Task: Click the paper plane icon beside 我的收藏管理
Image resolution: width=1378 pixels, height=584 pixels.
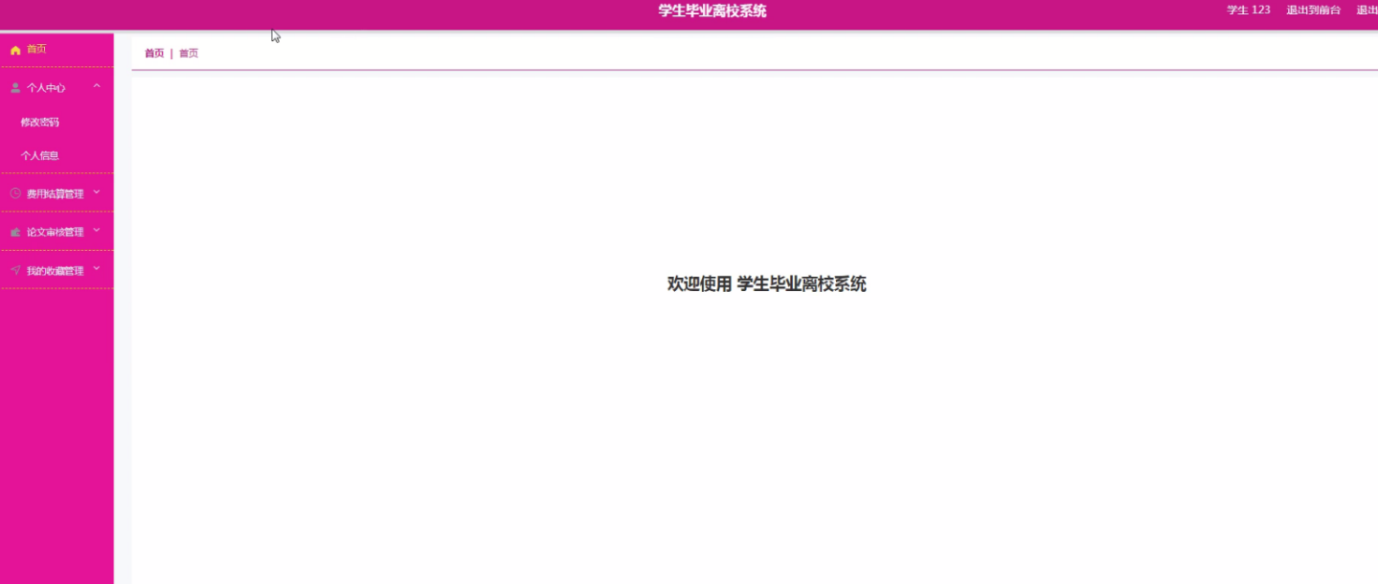Action: 15,270
